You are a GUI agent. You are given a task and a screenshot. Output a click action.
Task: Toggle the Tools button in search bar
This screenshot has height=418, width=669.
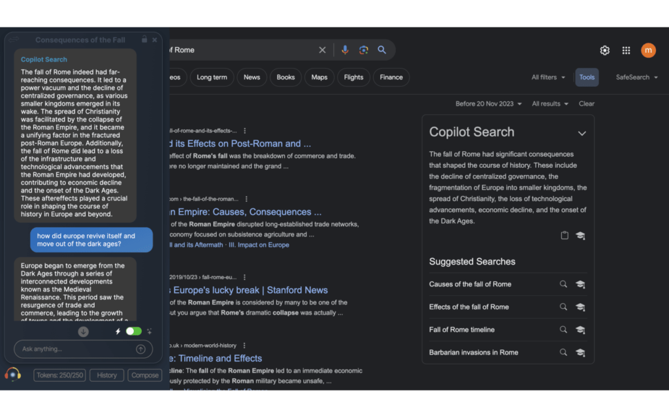pos(587,77)
